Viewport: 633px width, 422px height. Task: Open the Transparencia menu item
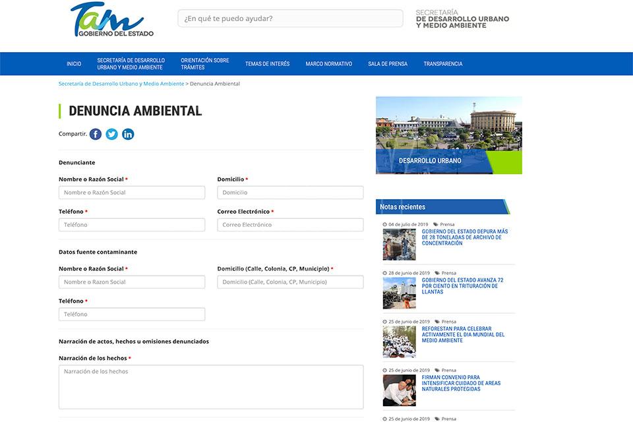(442, 64)
